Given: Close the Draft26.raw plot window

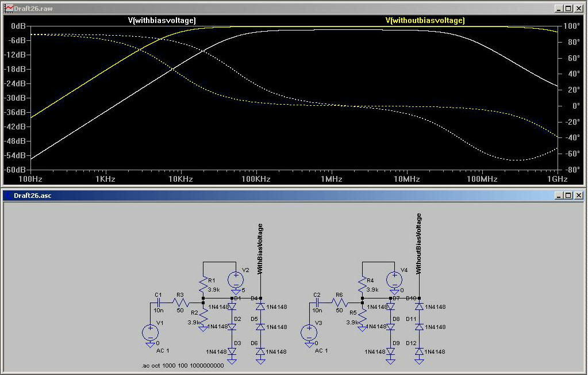Looking at the screenshot, I should pos(579,8).
